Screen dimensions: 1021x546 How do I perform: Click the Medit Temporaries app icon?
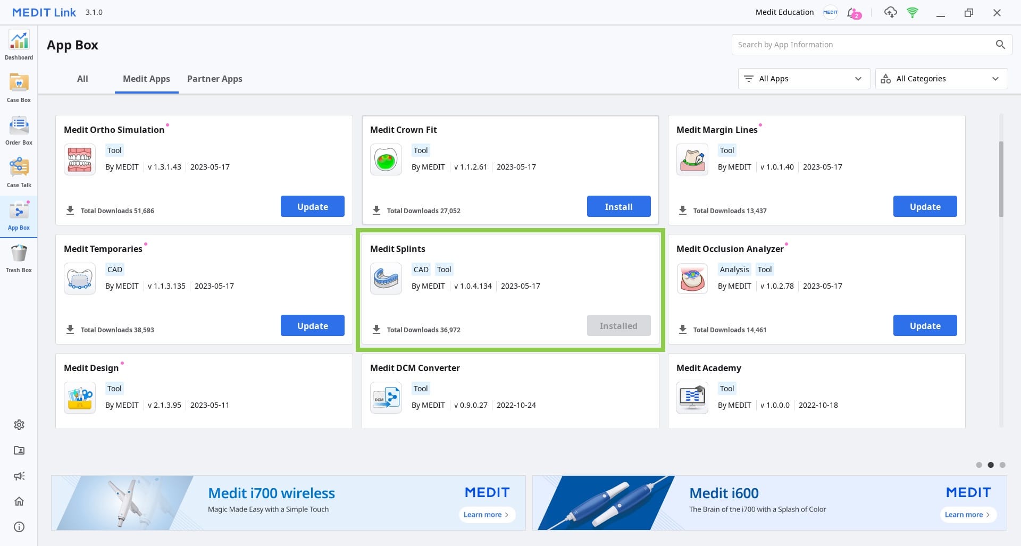pyautogui.click(x=80, y=279)
